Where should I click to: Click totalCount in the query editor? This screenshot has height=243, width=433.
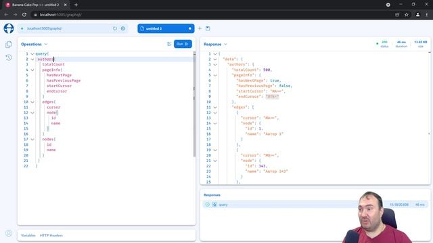point(53,65)
